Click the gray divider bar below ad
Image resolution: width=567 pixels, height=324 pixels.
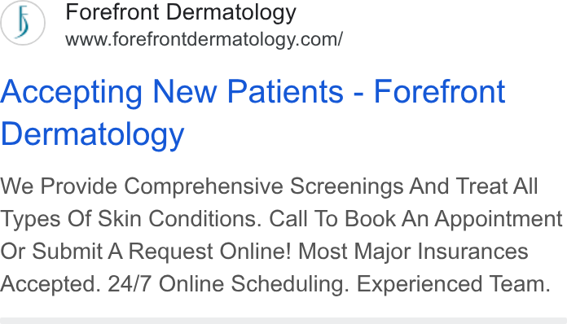point(283,321)
